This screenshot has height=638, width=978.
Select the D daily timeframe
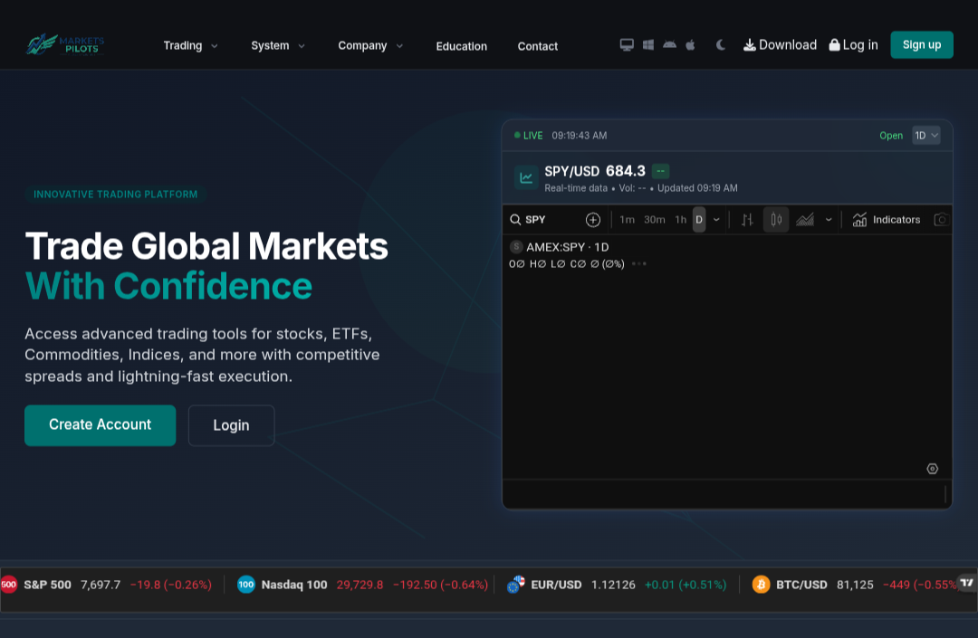699,219
